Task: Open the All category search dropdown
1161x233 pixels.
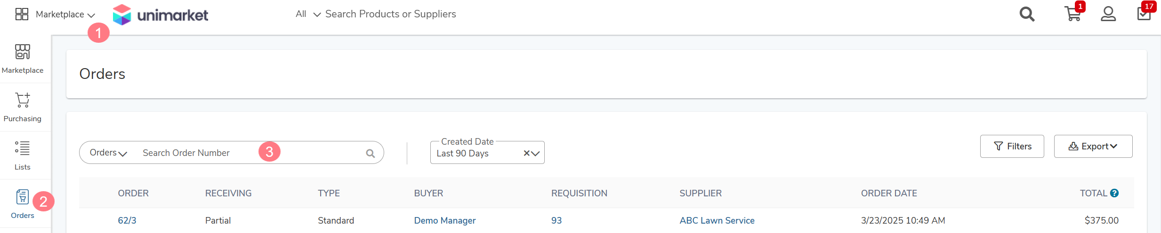Action: [x=308, y=14]
